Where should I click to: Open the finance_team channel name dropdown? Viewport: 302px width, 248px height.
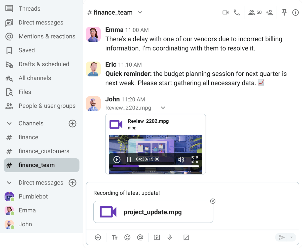(x=140, y=12)
